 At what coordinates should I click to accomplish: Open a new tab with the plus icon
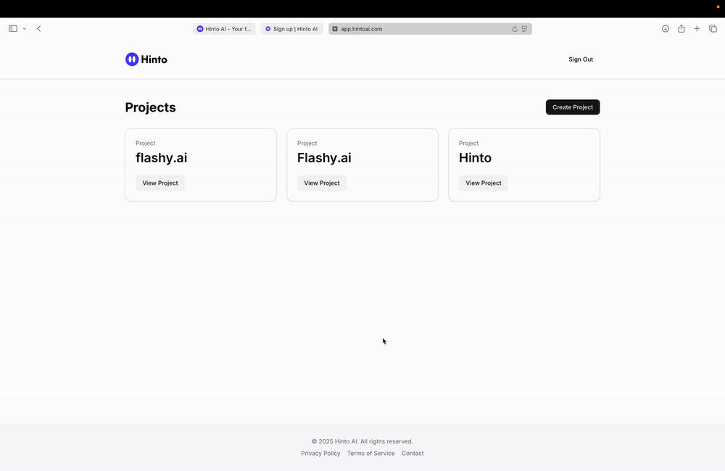697,29
